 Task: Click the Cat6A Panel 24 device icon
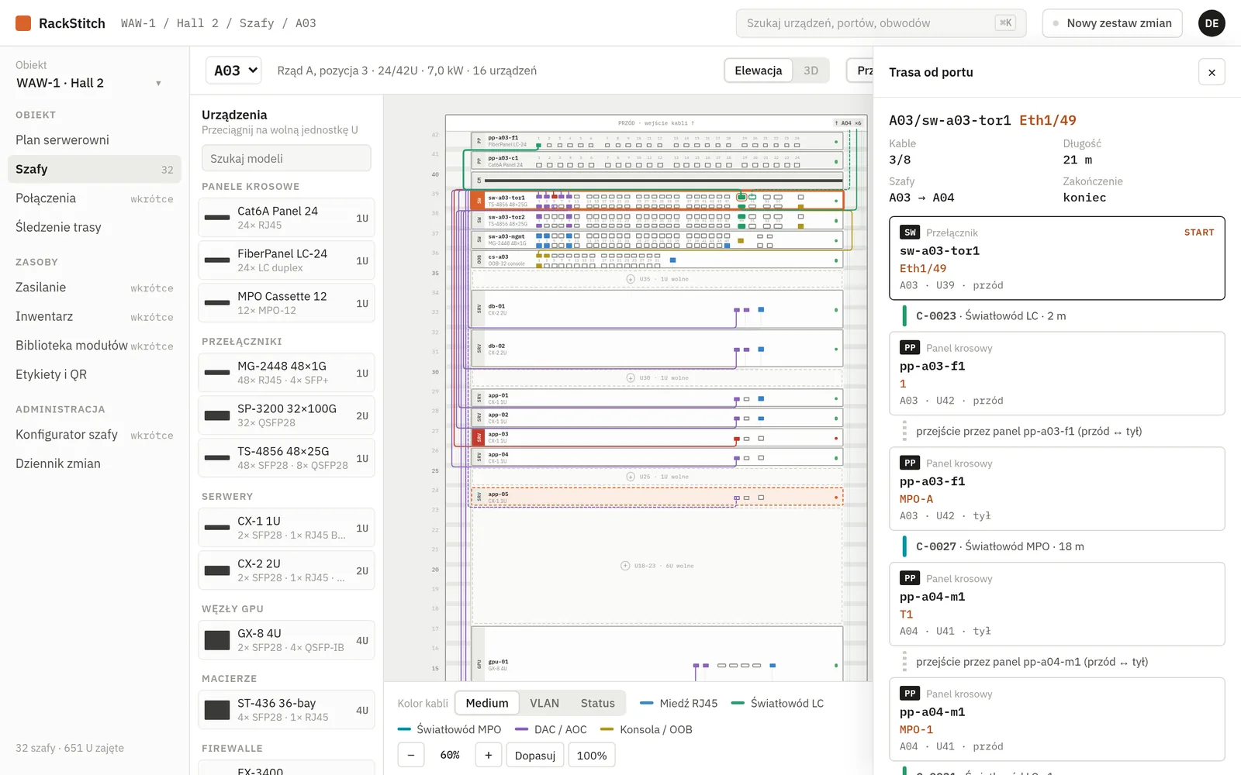click(x=217, y=218)
